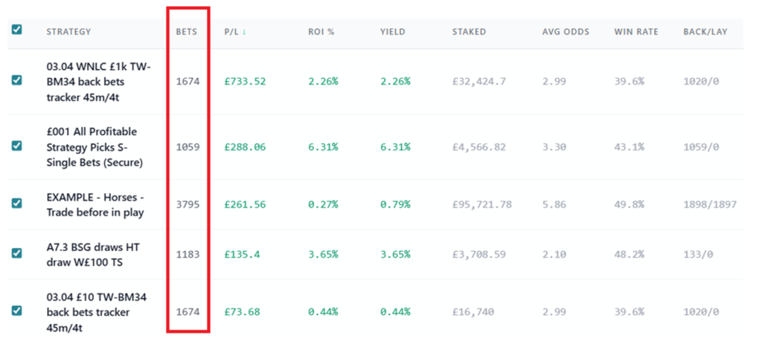The height and width of the screenshot is (344, 762).
Task: Open the 03.04 WNLC £1k TW-BM34 strategy
Action: coord(98,81)
